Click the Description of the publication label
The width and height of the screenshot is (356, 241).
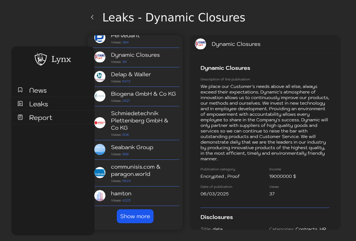click(225, 79)
